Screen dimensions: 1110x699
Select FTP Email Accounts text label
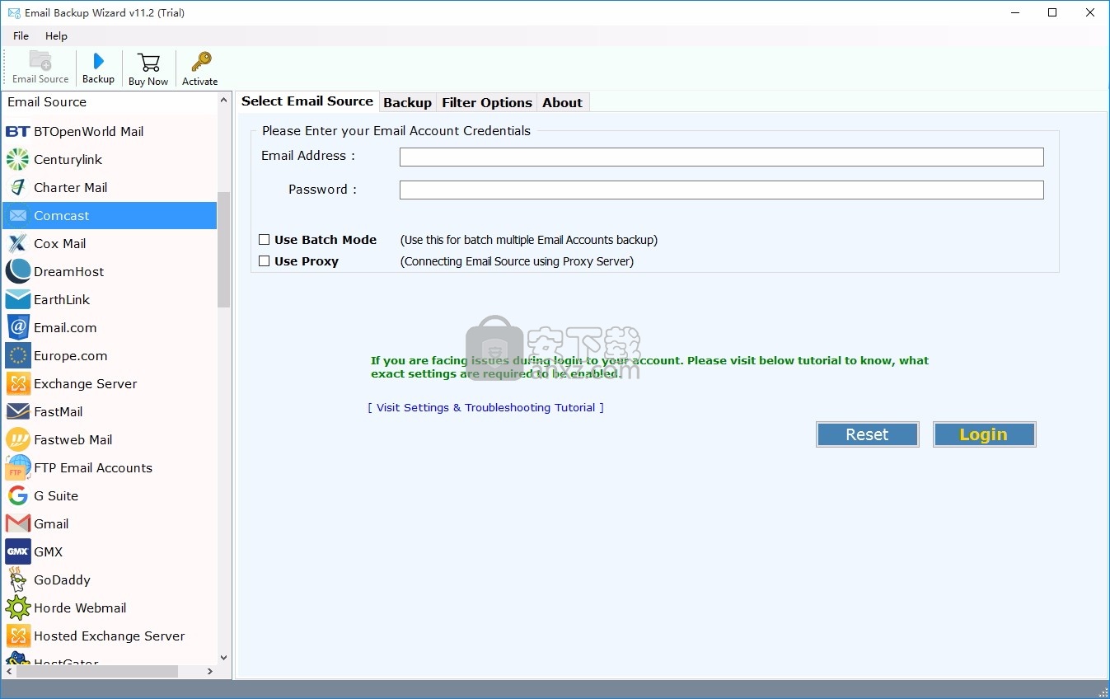[x=93, y=467]
